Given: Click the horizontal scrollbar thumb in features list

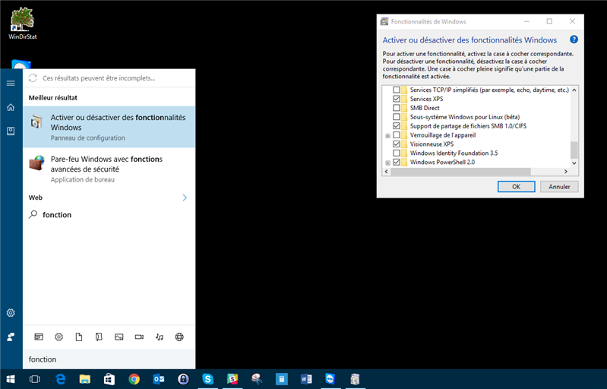Looking at the screenshot, I should tap(460, 171).
